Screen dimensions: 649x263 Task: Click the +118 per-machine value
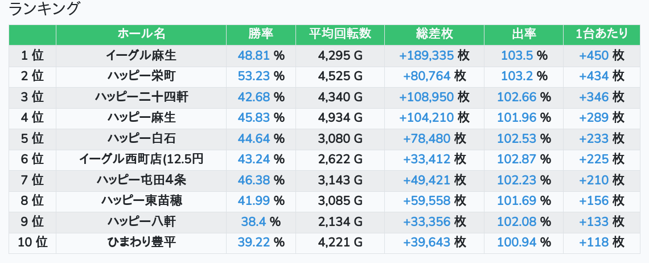pos(594,243)
